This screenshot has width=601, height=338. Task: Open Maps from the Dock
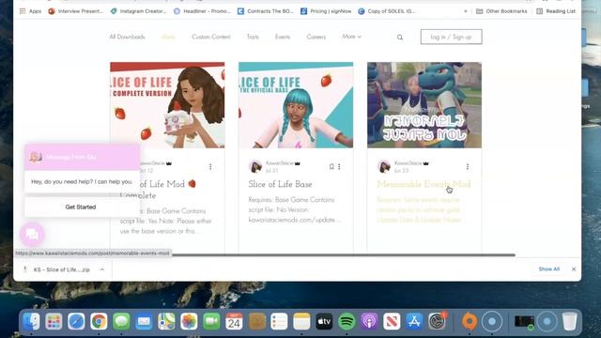[x=166, y=321]
